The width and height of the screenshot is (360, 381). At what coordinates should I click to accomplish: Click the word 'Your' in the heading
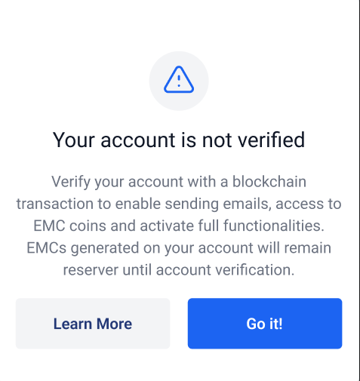coord(74,140)
